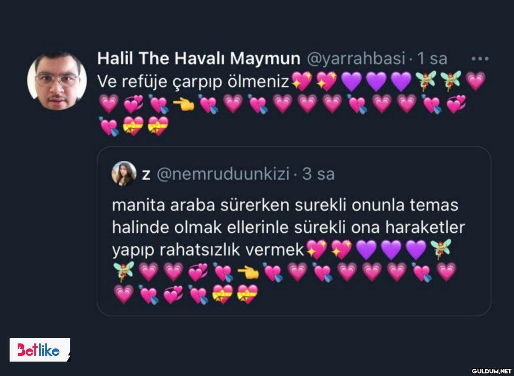Click the "3 sa" quoted tweet timestamp
514x376 pixels.
pyautogui.click(x=318, y=174)
